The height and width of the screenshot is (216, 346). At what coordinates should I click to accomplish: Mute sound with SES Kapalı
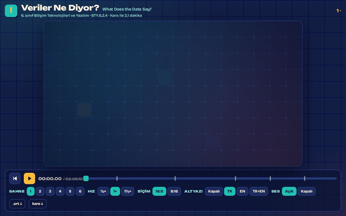[307, 191]
